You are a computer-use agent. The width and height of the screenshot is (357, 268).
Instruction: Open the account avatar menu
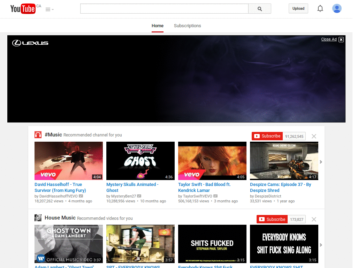click(337, 8)
